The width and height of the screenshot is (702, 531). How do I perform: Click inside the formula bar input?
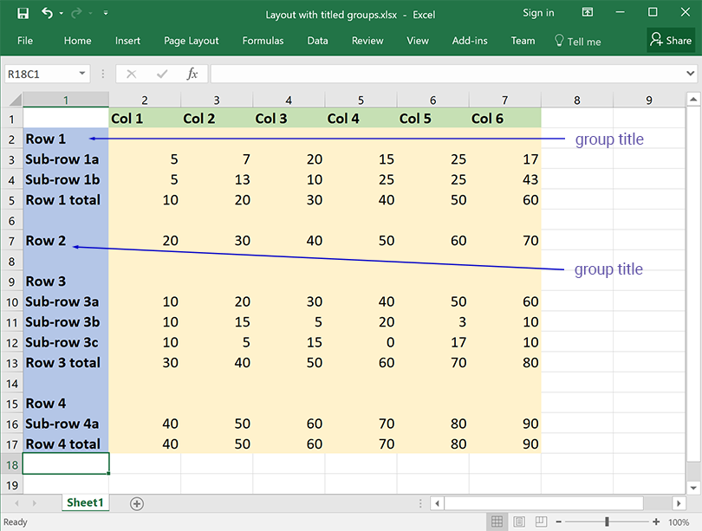(x=447, y=74)
